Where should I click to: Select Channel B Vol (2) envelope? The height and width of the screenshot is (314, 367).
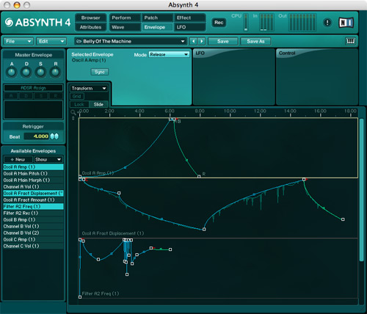(x=33, y=233)
